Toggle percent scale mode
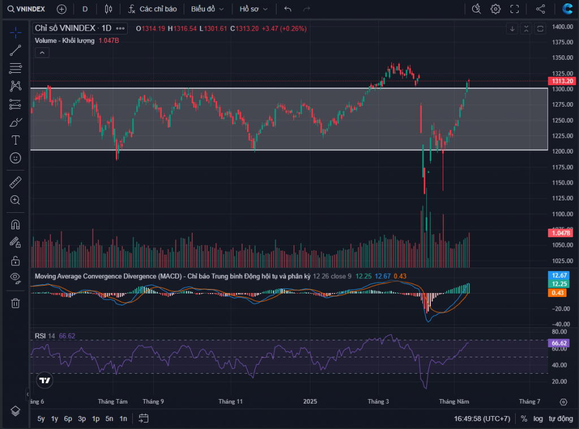Screen dimensions: 579x429 (x=524, y=419)
